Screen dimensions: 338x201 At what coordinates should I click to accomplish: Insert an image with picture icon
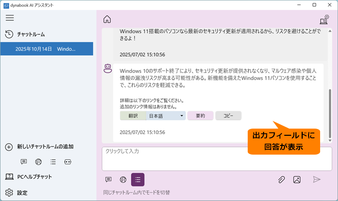[x=297, y=179]
